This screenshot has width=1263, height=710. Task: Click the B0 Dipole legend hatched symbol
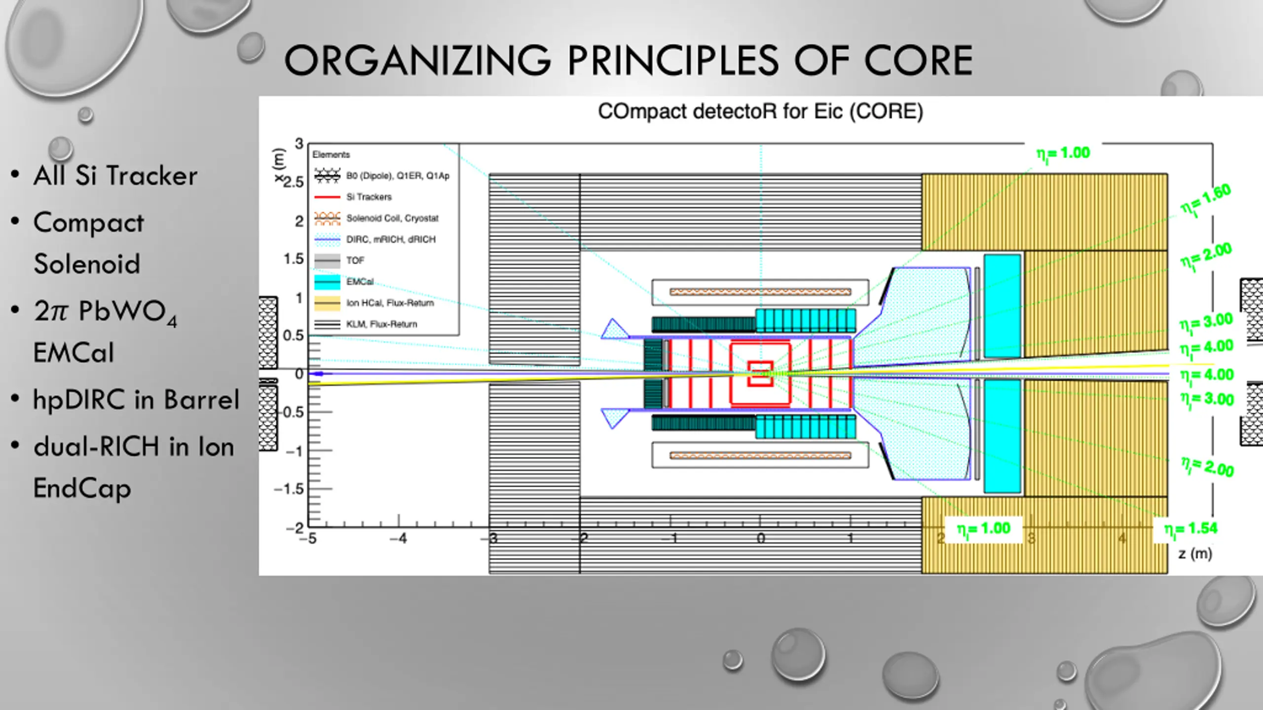click(x=327, y=176)
